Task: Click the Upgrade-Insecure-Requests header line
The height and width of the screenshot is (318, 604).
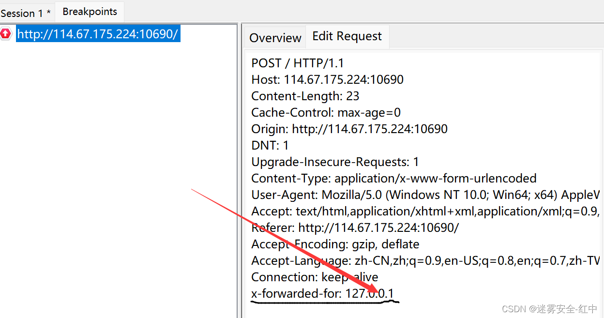Action: (335, 162)
